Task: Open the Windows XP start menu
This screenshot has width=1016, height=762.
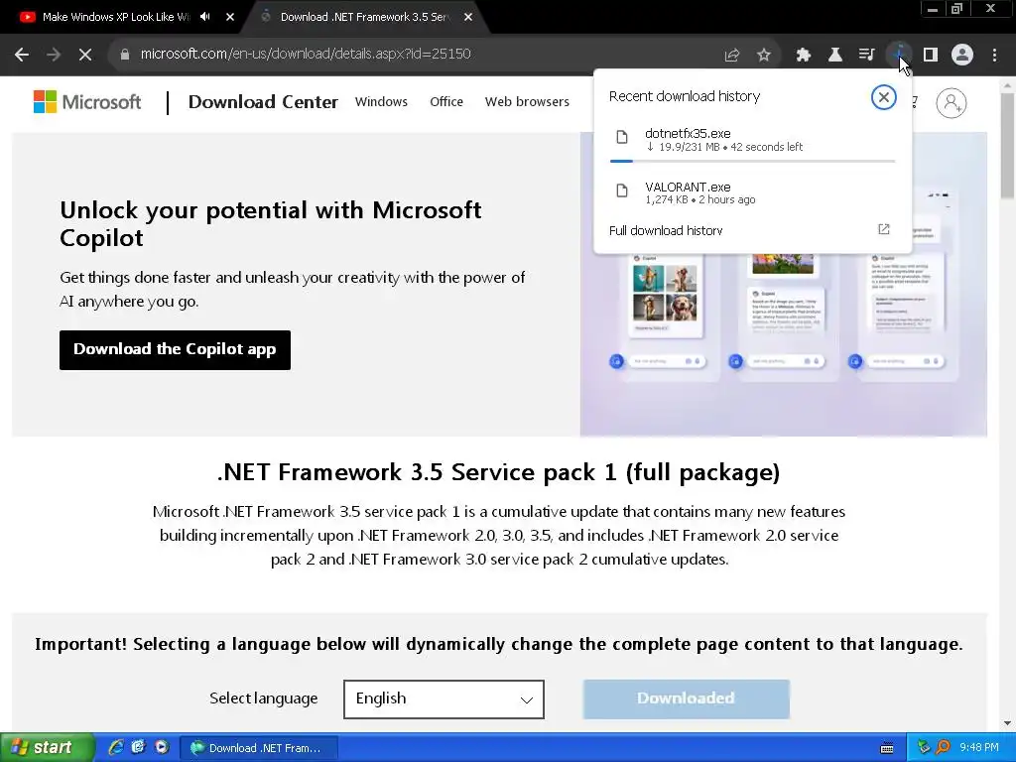Action: [47, 747]
